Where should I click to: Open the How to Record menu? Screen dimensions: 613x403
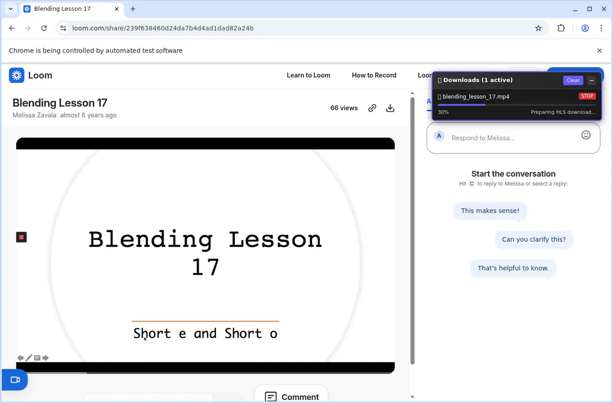[x=374, y=75]
